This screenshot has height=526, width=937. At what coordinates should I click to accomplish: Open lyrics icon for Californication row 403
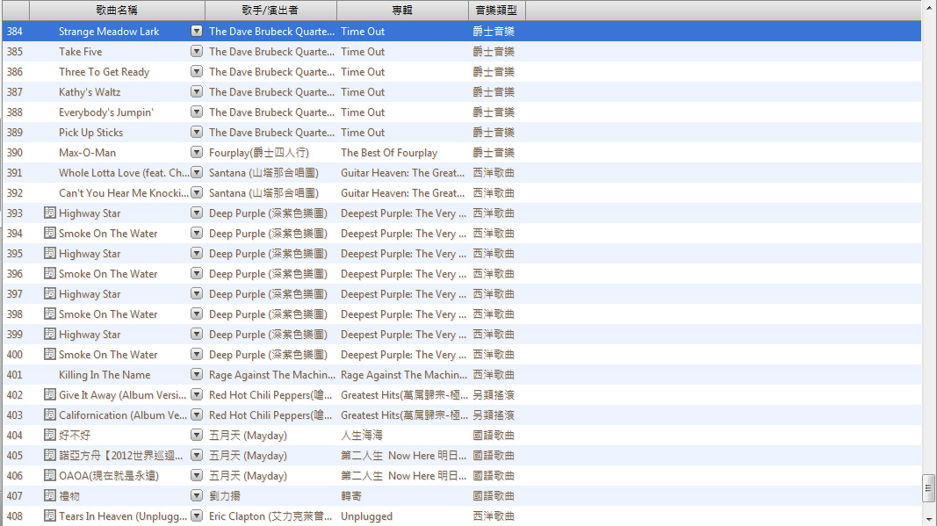click(50, 414)
